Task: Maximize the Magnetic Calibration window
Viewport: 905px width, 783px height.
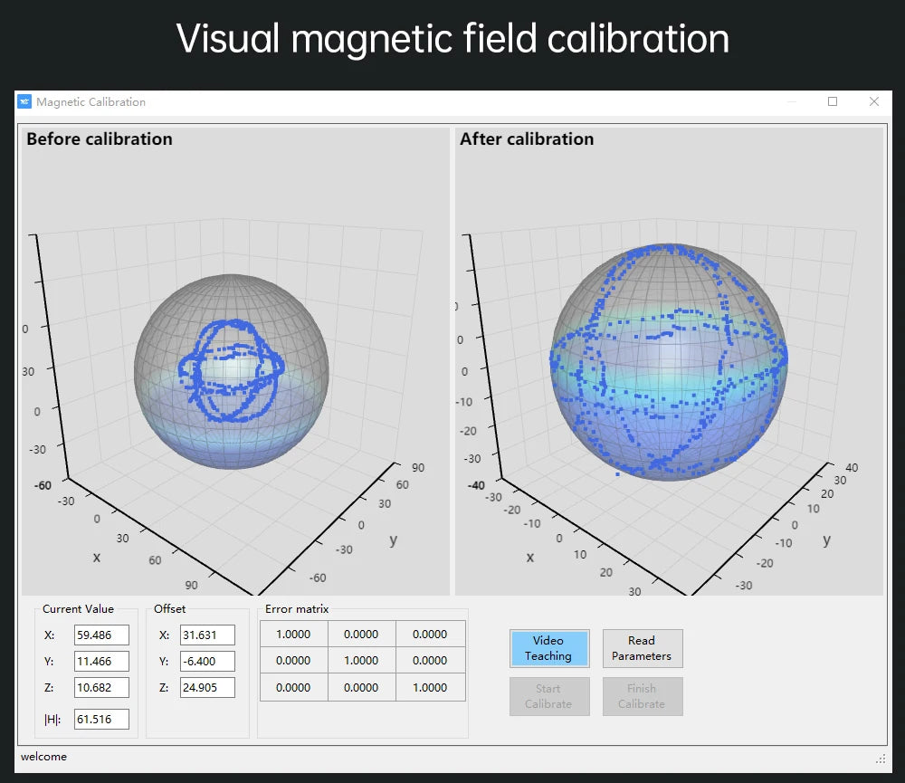Action: point(833,101)
